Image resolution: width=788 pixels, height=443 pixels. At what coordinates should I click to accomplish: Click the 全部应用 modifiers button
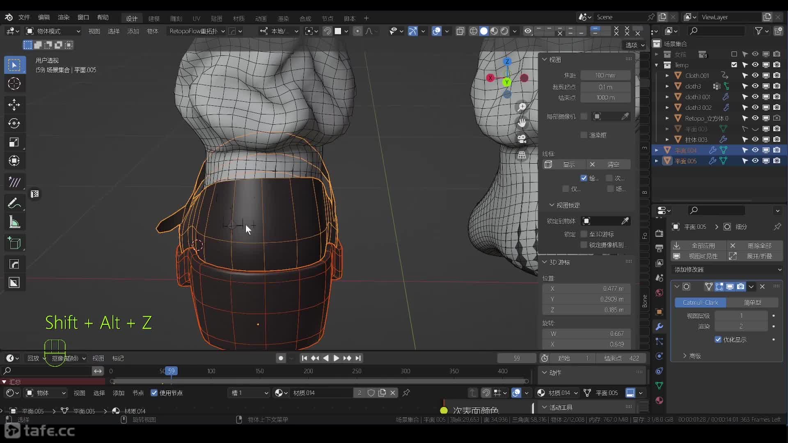699,246
